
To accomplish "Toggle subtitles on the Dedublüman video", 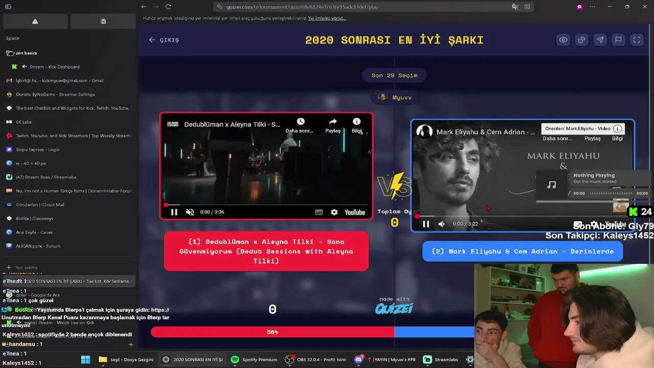I will [x=319, y=212].
